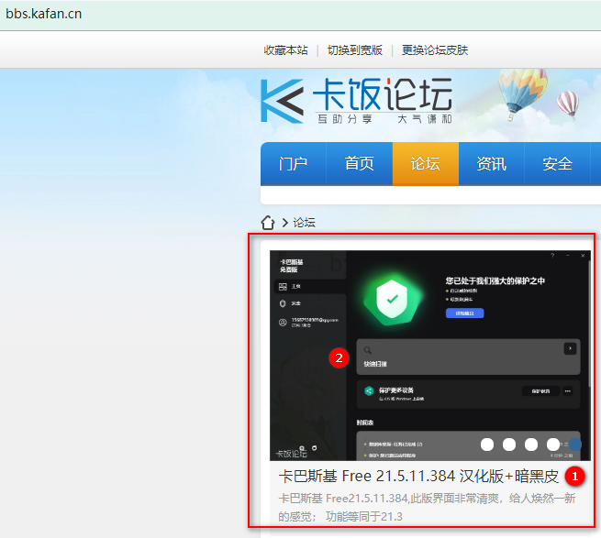Screen dimensions: 601x538
Task: Select the first white carousel dot
Action: coord(487,445)
